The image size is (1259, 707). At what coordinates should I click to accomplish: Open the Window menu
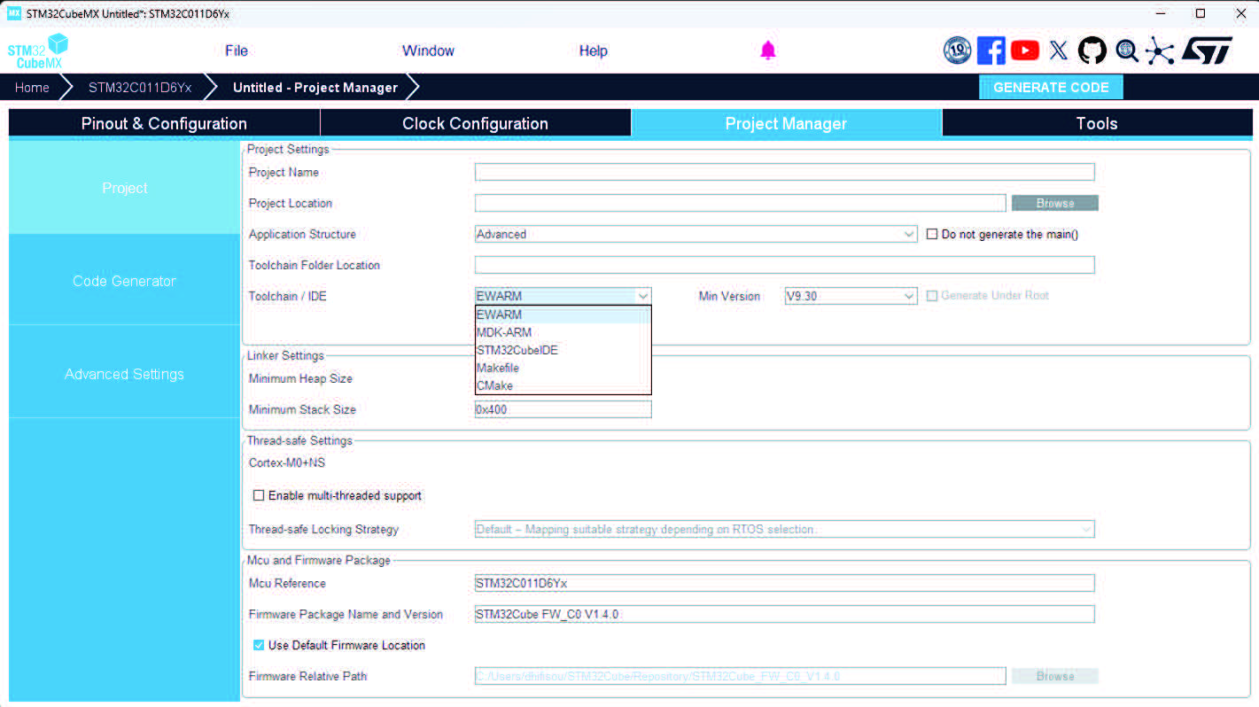pos(428,50)
